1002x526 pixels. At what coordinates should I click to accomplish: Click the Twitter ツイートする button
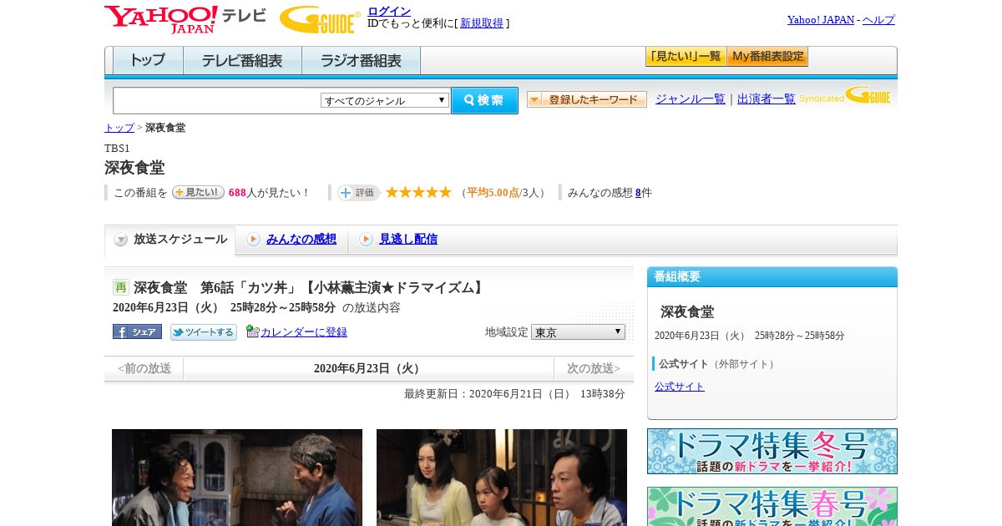[x=204, y=332]
